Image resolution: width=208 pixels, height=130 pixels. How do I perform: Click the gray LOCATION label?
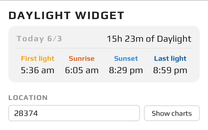pos(28,98)
